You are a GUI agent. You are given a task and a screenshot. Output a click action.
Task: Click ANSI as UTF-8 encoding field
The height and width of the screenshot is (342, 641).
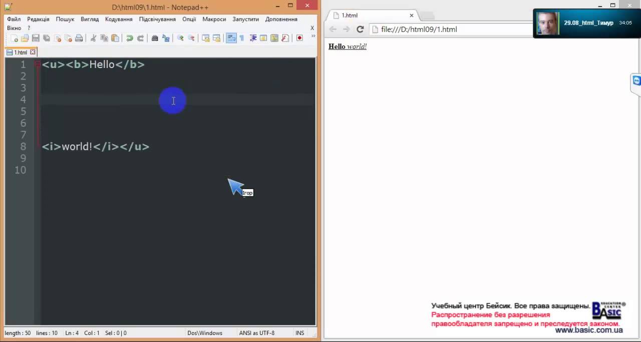(257, 333)
